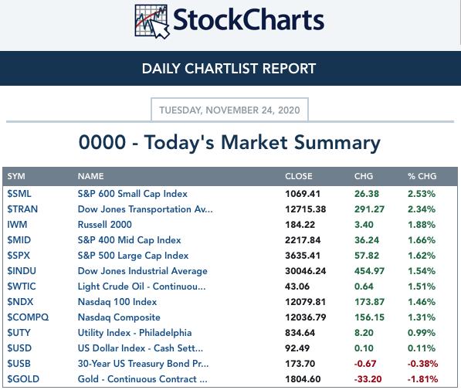The width and height of the screenshot is (461, 390).
Task: Click the StockCharts logo icon
Action: tap(152, 22)
